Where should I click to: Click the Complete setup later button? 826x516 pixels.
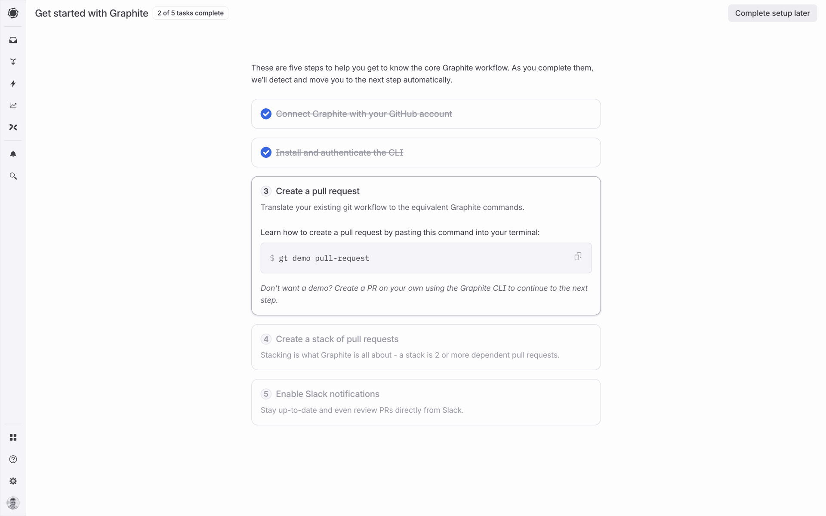click(772, 13)
